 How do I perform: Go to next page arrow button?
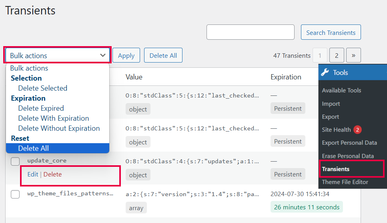tap(353, 56)
